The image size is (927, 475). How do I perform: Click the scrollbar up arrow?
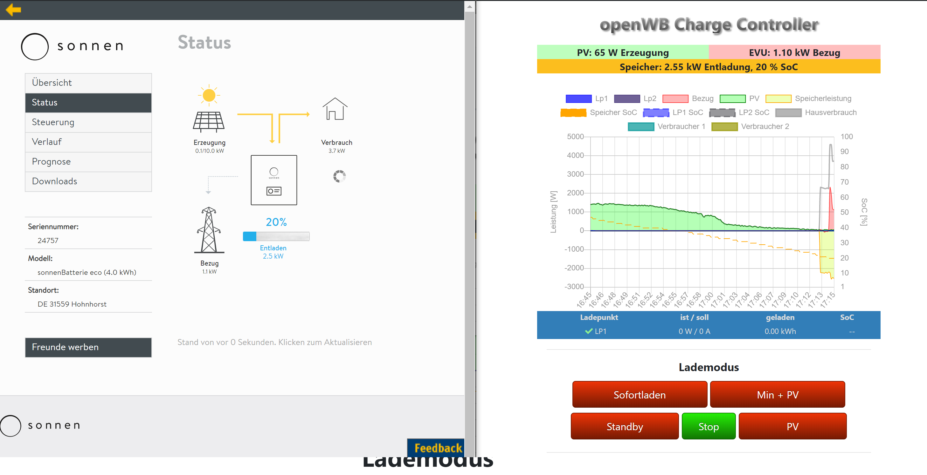click(469, 6)
